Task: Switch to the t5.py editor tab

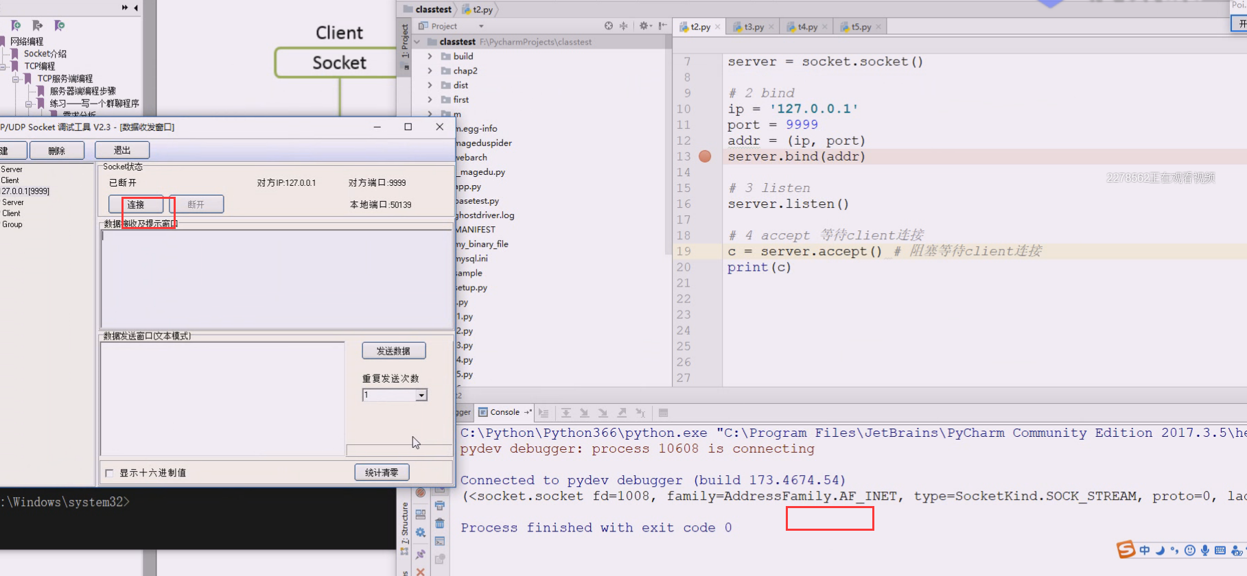Action: point(861,27)
